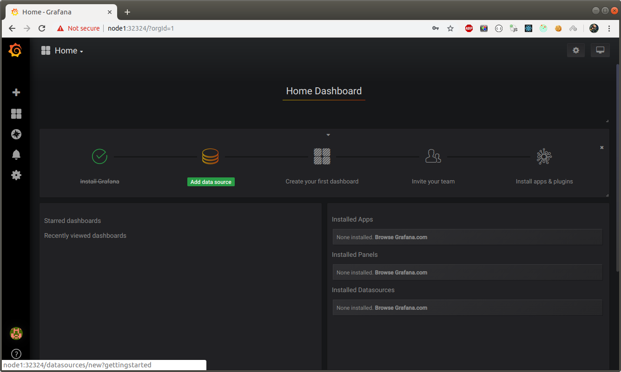Open saved passwords key icon
This screenshot has width=621, height=372.
click(x=436, y=28)
